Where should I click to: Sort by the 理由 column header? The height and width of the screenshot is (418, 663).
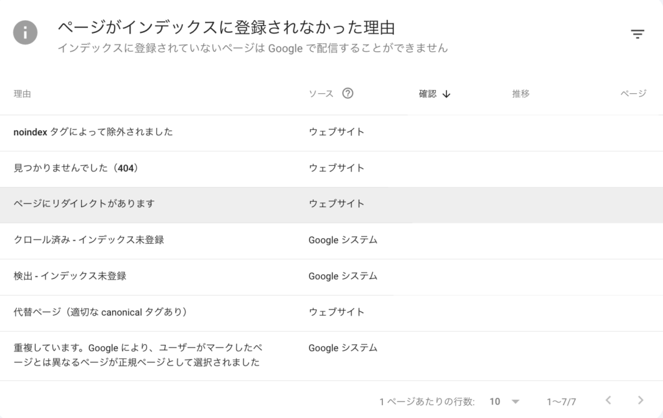click(x=22, y=94)
